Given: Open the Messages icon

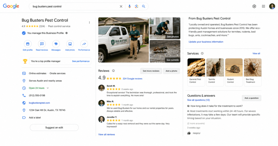Looking at the screenshot, I should [56, 44].
